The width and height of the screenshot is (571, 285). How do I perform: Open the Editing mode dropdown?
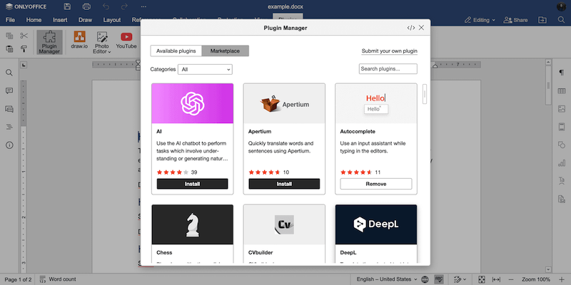click(x=477, y=20)
